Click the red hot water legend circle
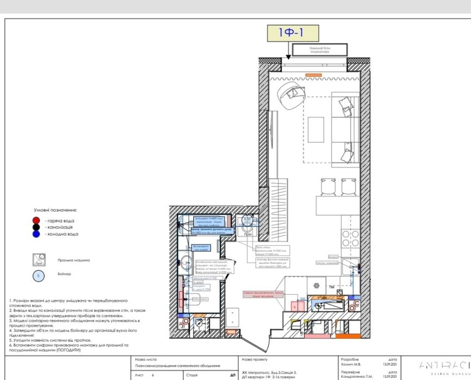 click(36, 221)
